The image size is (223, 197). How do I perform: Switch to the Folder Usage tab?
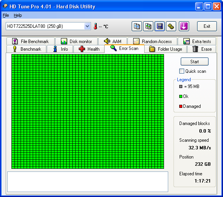[x=166, y=49]
